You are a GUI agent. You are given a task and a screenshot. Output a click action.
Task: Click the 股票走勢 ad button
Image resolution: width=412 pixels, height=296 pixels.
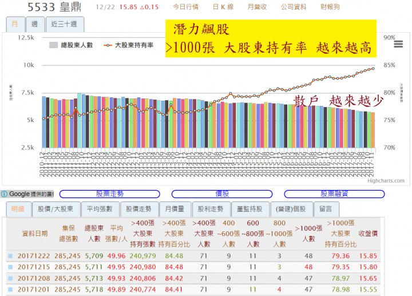109,194
